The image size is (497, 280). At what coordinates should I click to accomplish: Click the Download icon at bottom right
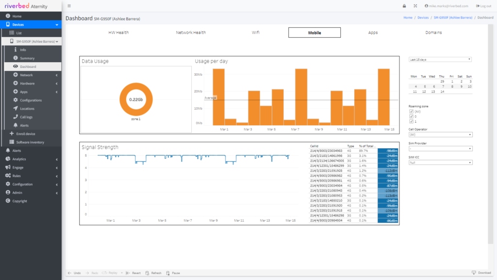point(474,273)
